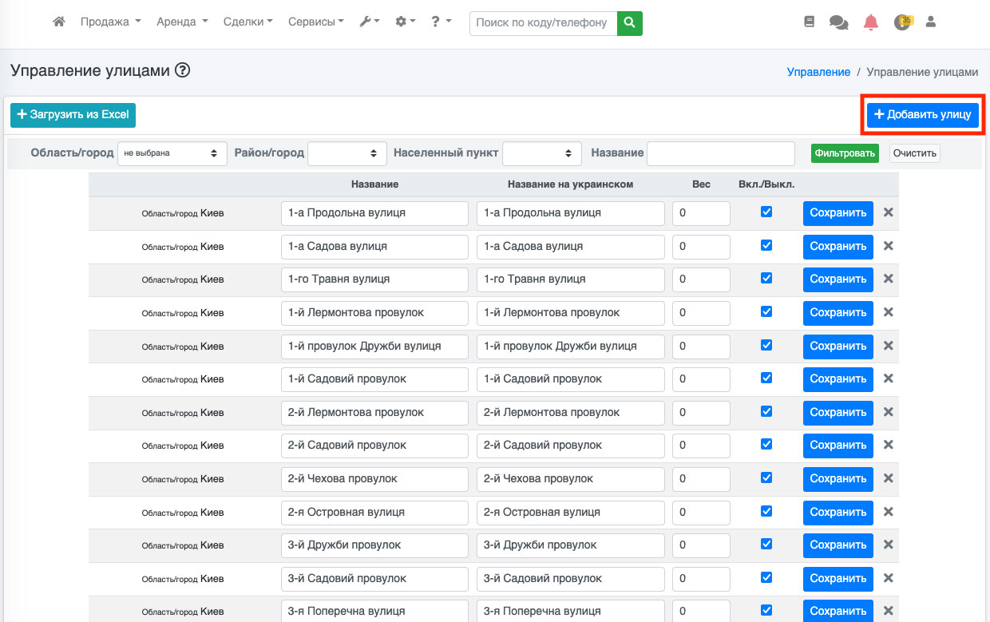Focus the Название filter text field
Image resolution: width=990 pixels, height=622 pixels.
click(720, 153)
